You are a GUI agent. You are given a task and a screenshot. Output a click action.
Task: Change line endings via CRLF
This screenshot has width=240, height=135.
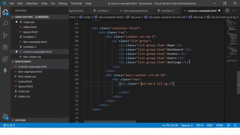point(210,125)
